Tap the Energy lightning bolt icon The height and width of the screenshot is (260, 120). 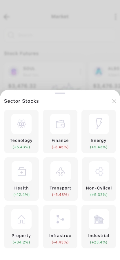pos(99,124)
